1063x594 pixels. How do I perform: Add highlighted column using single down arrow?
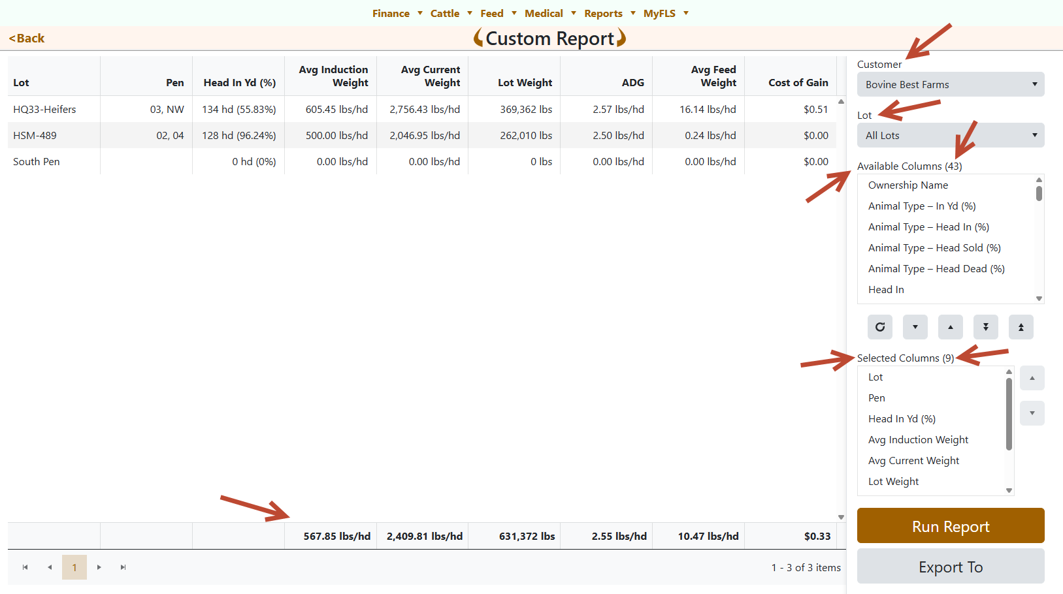[x=915, y=327]
